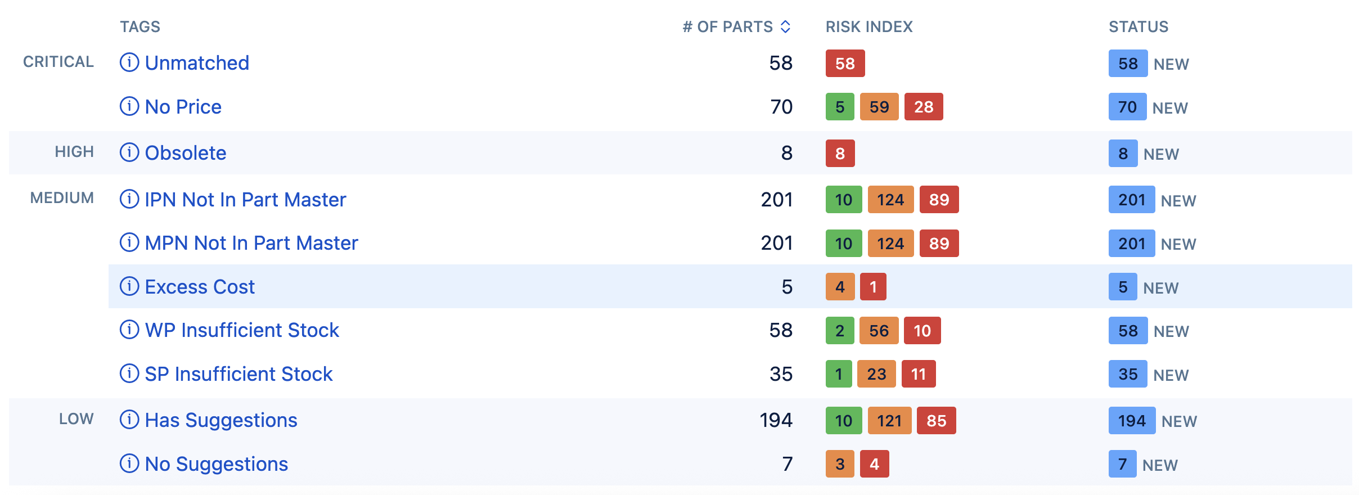This screenshot has width=1359, height=495.
Task: Select the orange 56 badge for WP Insufficient Stock
Action: coord(879,331)
